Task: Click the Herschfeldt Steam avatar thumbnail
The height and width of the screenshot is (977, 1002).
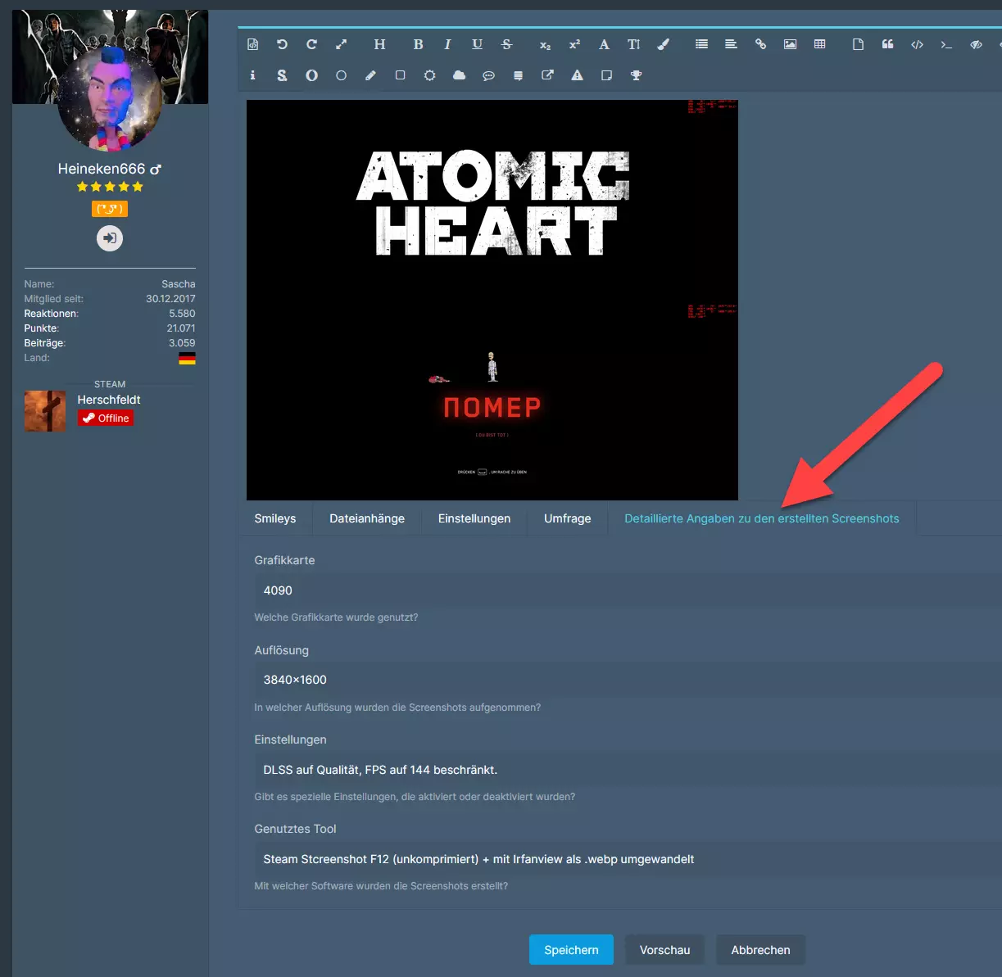Action: [x=45, y=411]
